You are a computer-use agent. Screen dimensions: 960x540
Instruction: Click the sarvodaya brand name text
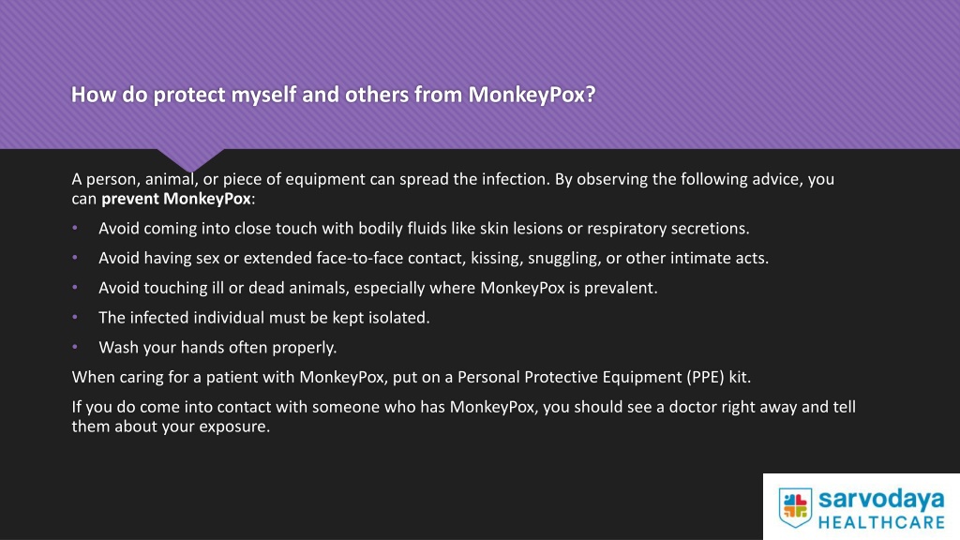click(x=881, y=500)
